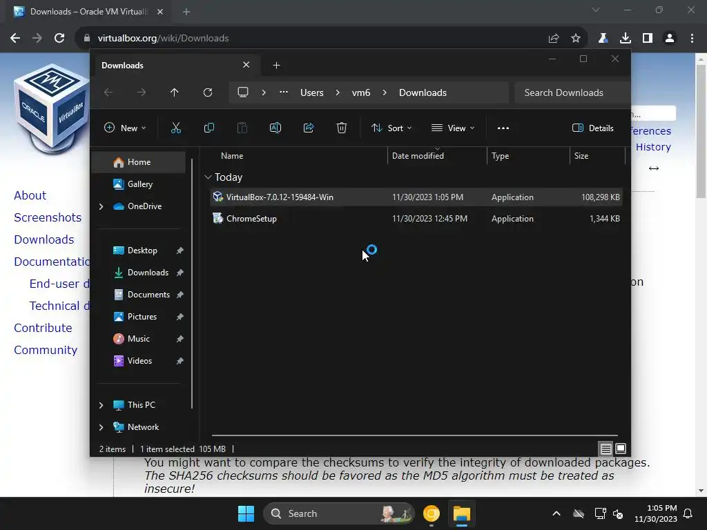Select Home in navigation pane
707x530 pixels.
click(x=139, y=161)
